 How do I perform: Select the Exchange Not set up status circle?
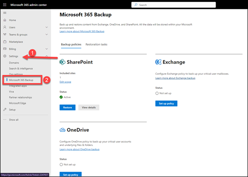(157, 93)
